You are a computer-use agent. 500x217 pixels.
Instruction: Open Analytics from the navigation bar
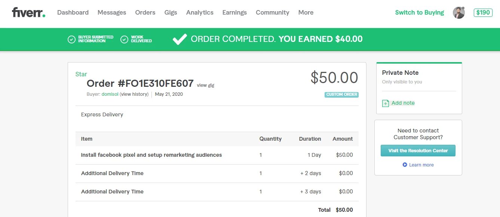200,12
